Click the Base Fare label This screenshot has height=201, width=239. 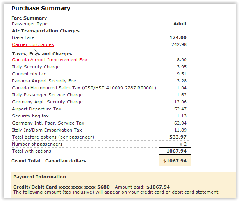point(23,37)
